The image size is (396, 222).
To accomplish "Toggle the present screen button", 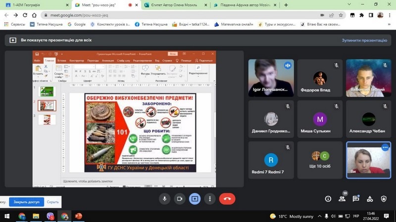I will 195,199.
